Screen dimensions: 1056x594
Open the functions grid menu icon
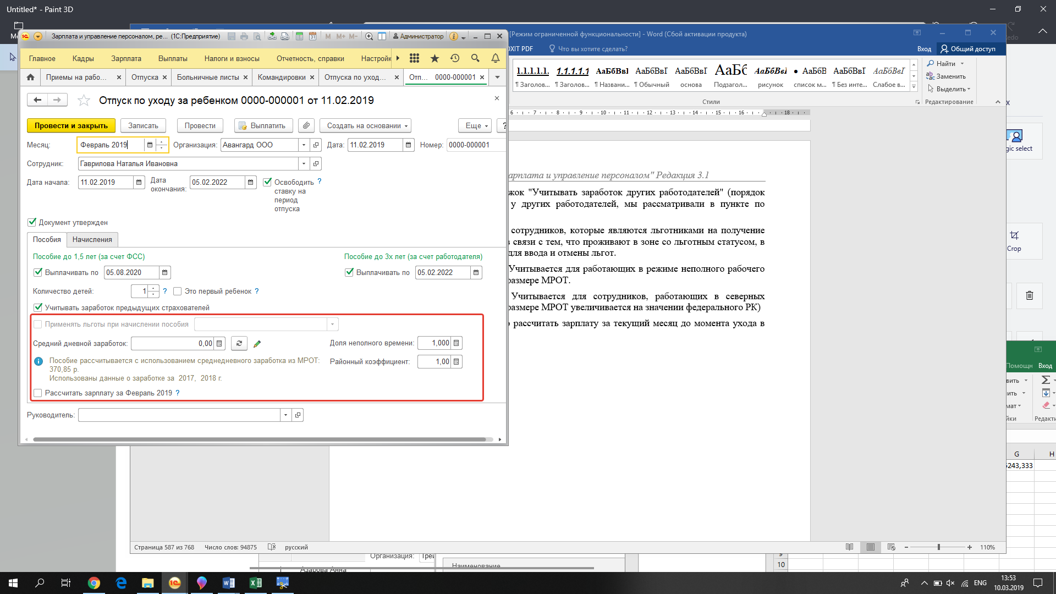(x=414, y=58)
